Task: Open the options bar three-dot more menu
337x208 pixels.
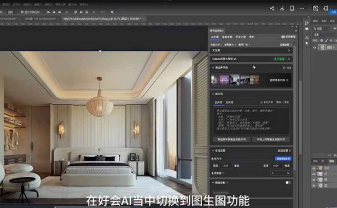Action: 103,12
